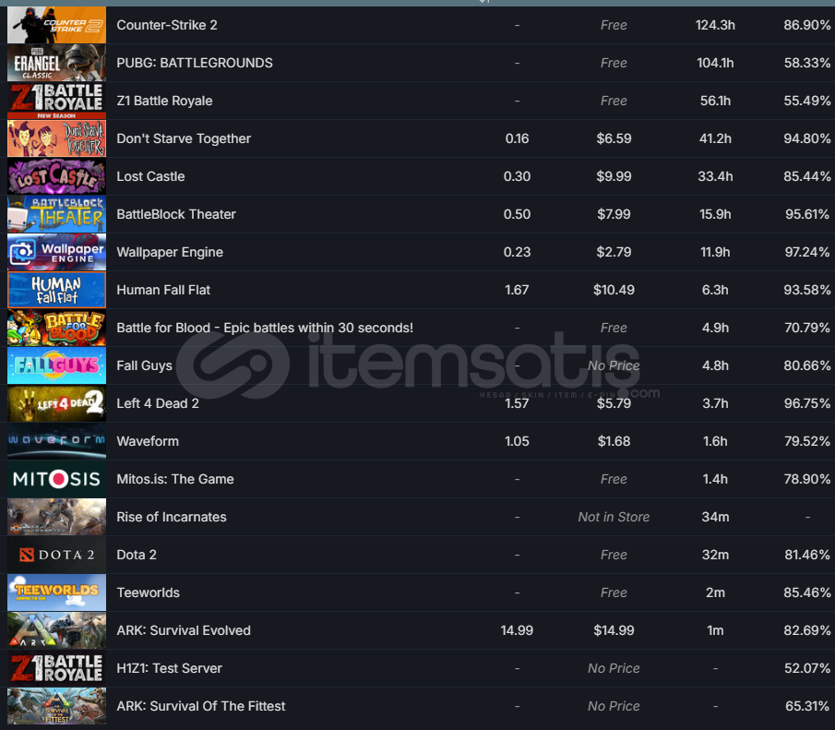The height and width of the screenshot is (730, 835).
Task: Open the Battle for Blood title text
Action: coord(265,328)
